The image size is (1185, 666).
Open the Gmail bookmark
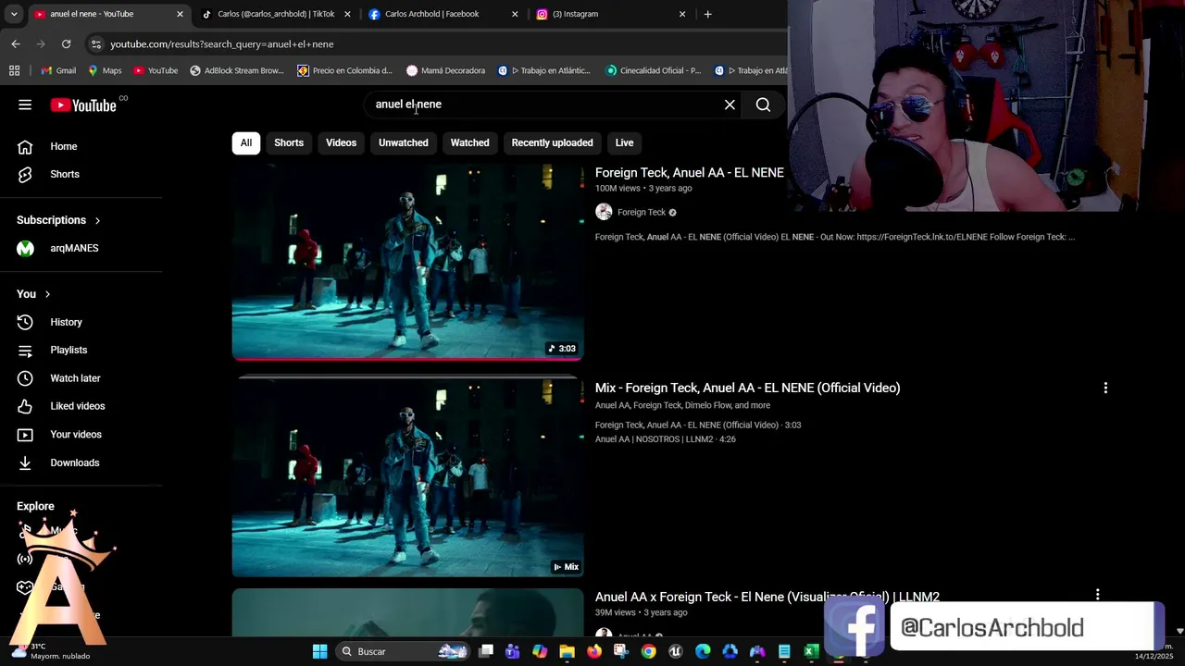point(58,70)
